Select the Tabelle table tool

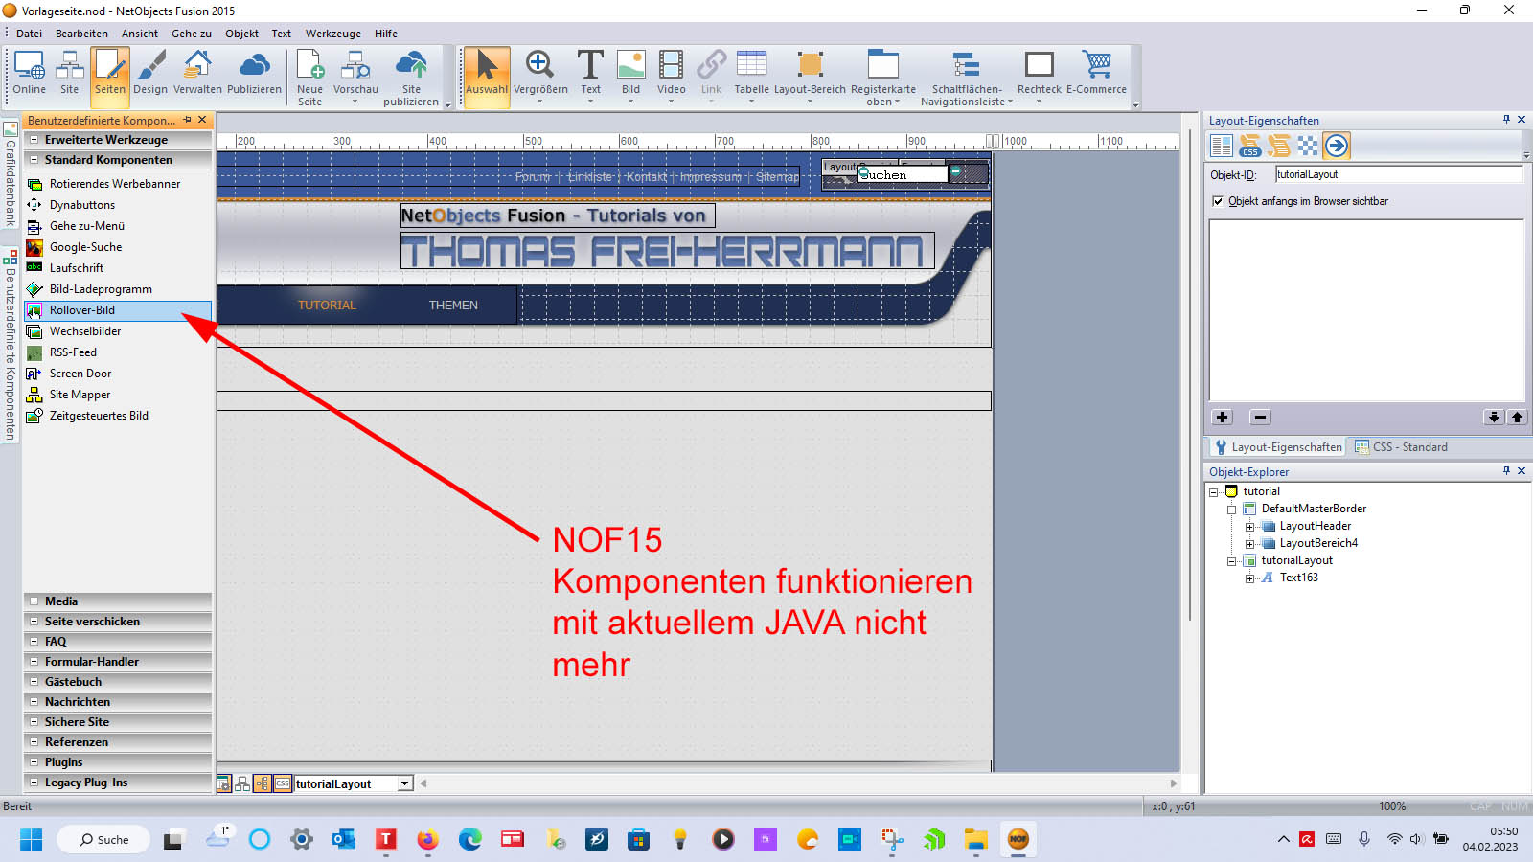pos(751,78)
